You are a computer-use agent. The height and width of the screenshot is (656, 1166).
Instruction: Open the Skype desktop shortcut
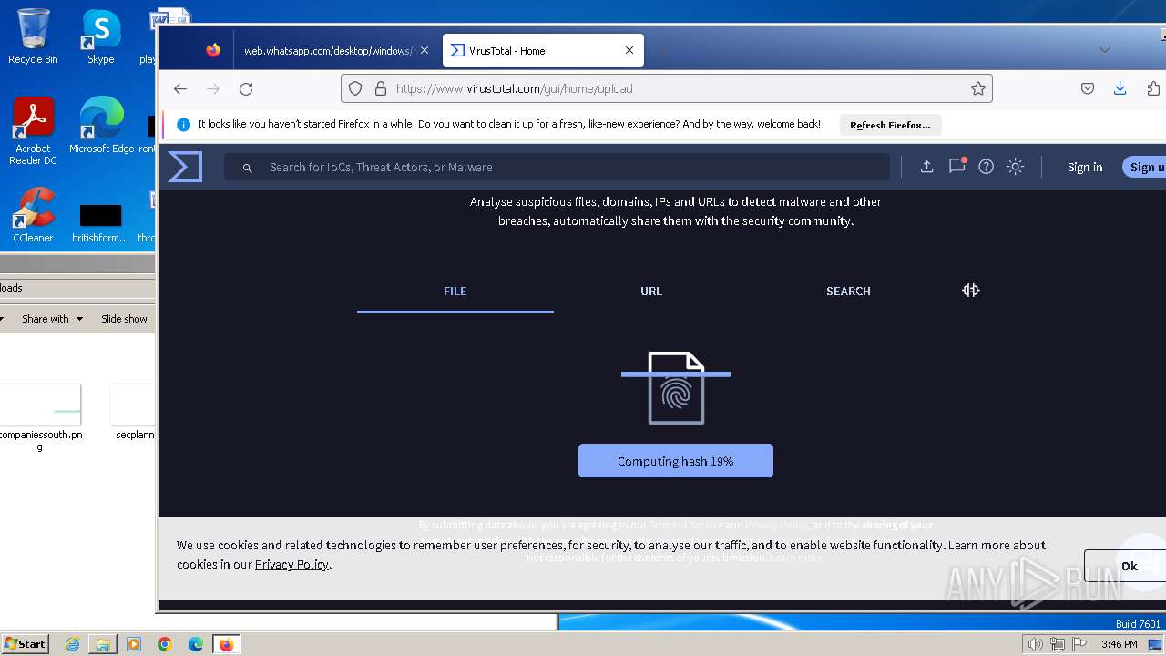[100, 36]
